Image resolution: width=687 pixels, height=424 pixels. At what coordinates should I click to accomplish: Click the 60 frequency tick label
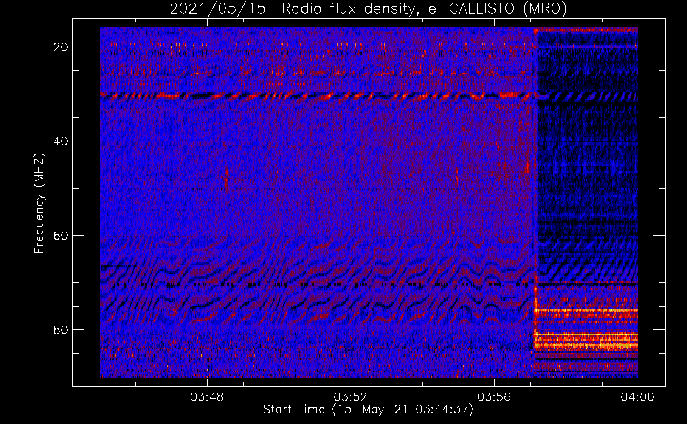pos(61,235)
